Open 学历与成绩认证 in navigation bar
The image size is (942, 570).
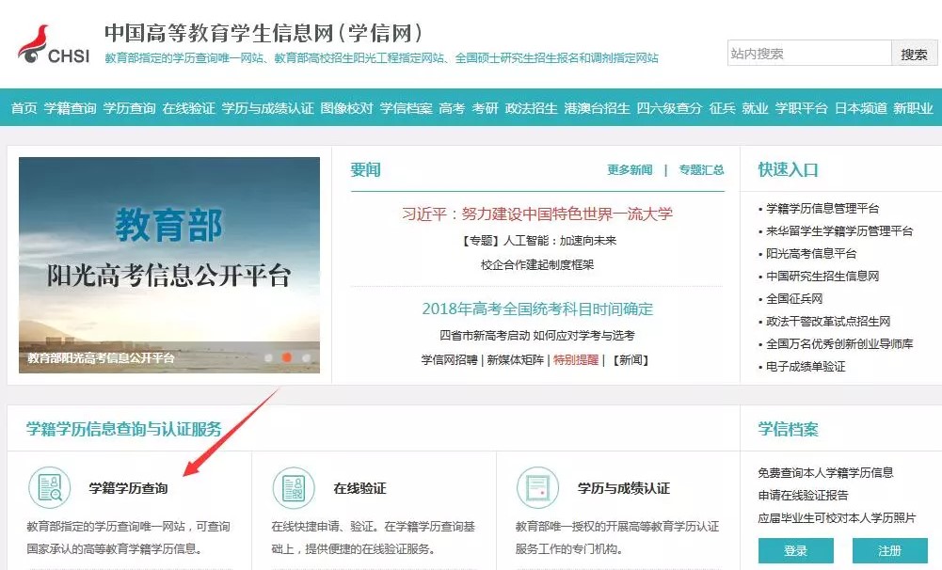[268, 108]
